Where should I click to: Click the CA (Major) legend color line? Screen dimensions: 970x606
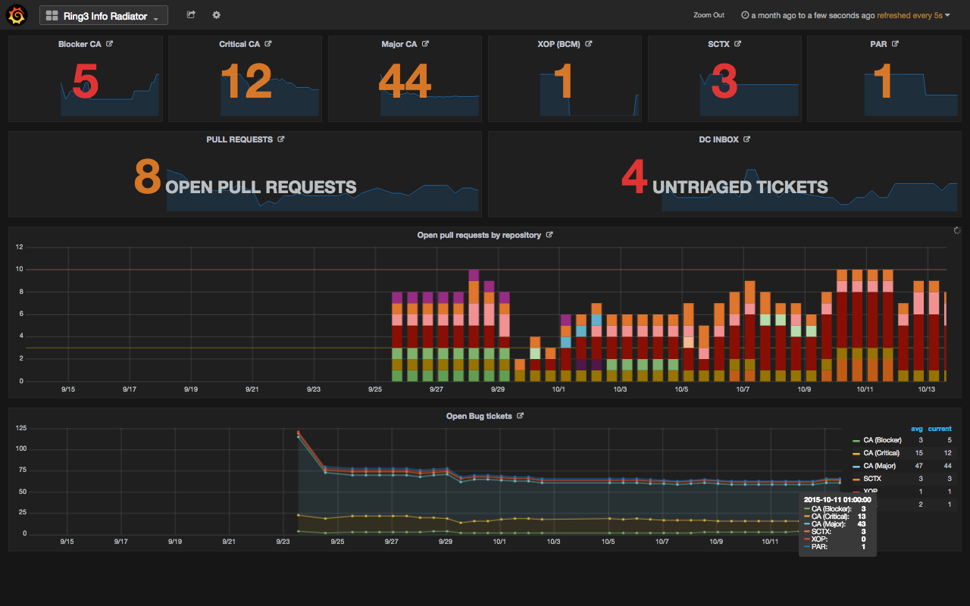[856, 466]
